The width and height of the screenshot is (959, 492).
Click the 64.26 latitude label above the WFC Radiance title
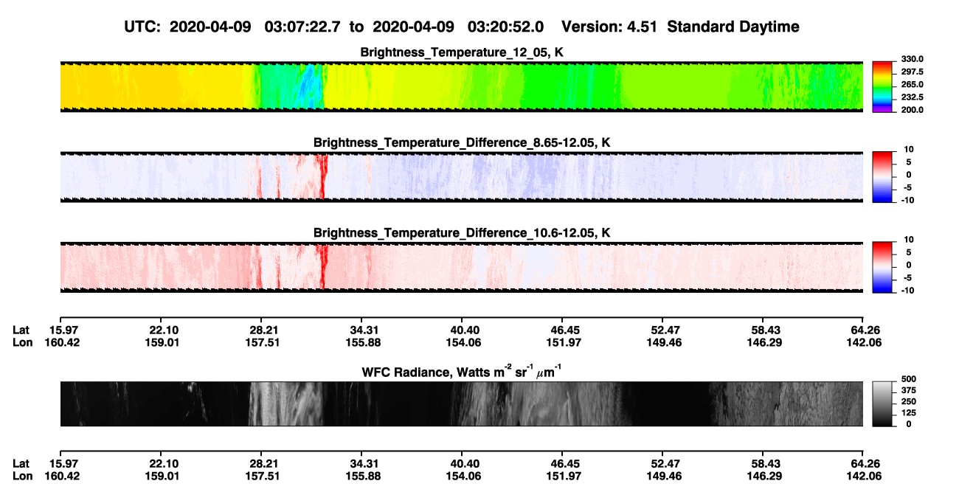tap(865, 330)
